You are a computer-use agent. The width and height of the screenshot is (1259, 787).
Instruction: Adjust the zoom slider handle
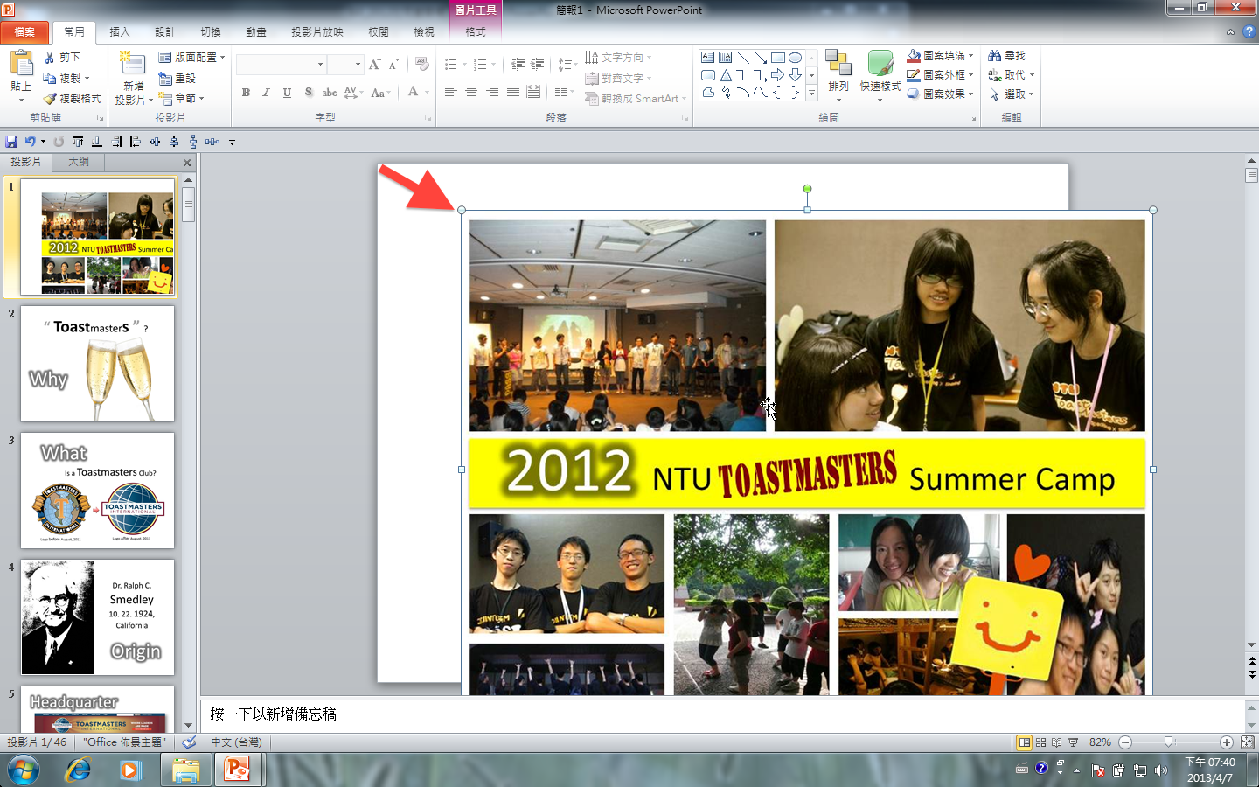pyautogui.click(x=1169, y=742)
